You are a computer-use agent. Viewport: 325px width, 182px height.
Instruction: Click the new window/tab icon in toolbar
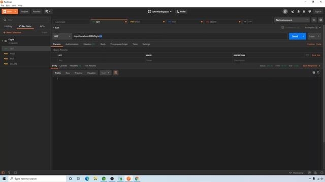click(48, 12)
